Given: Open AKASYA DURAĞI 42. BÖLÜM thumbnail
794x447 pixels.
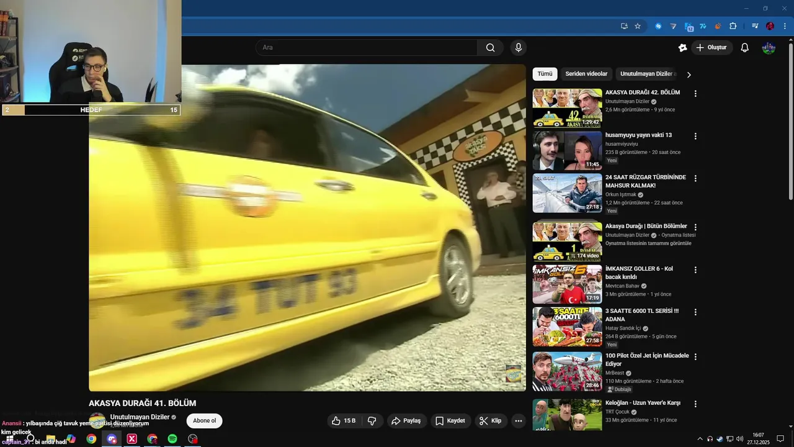Looking at the screenshot, I should [567, 108].
